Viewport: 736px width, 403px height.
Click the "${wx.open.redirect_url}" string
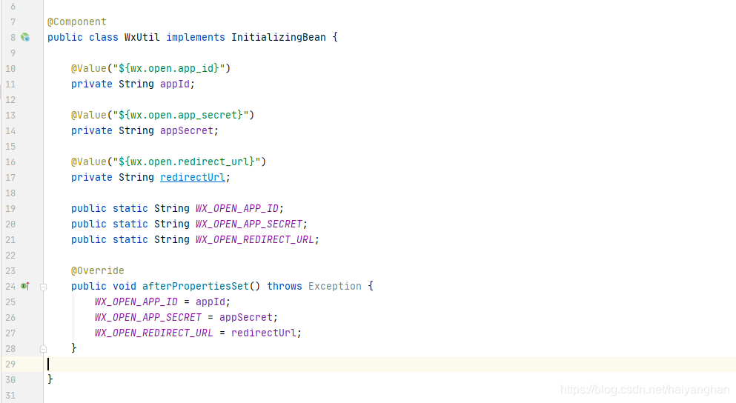(186, 161)
